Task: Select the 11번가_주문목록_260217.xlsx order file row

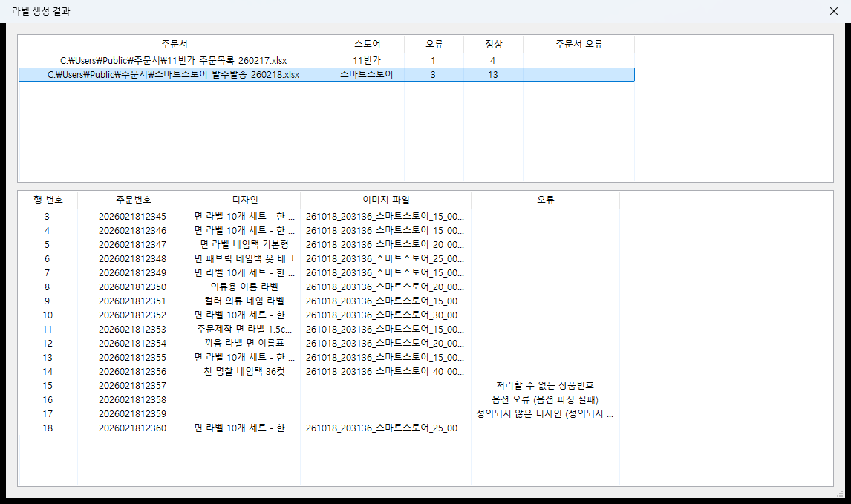Action: 326,60
